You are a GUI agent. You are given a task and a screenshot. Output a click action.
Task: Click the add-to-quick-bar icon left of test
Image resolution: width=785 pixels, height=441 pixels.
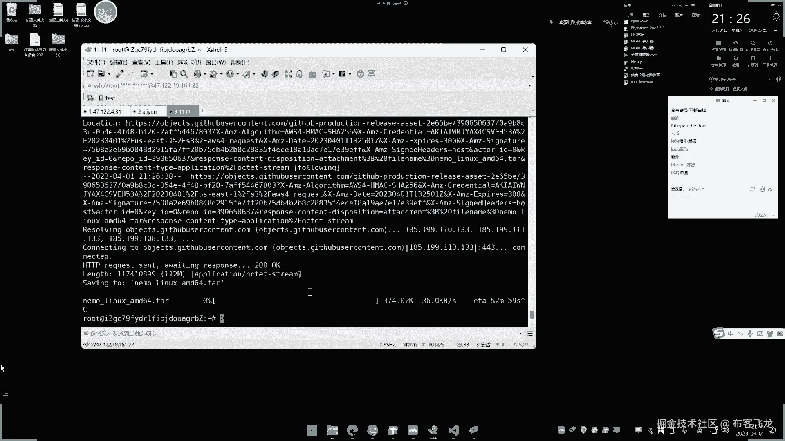coord(90,98)
